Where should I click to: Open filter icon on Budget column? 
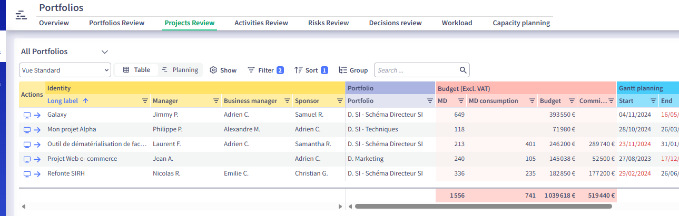[572, 101]
